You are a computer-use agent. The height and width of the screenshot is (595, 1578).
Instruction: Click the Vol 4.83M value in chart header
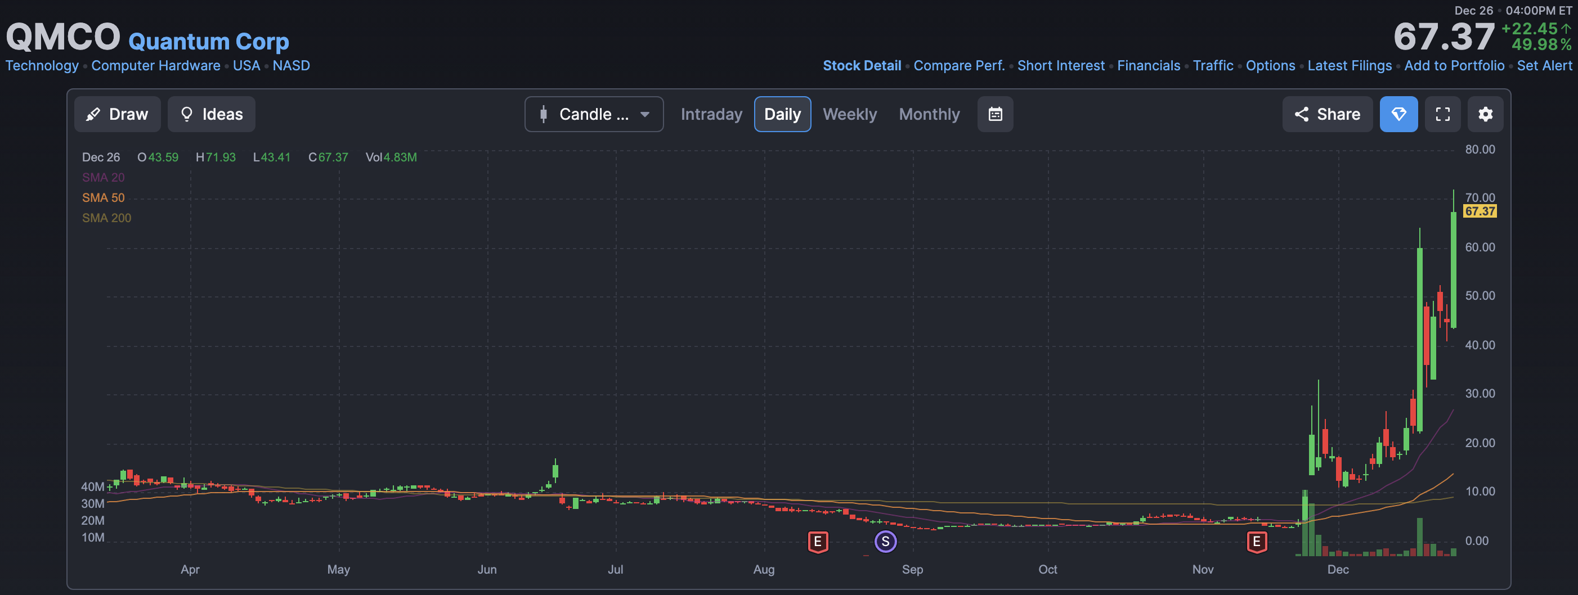point(391,157)
